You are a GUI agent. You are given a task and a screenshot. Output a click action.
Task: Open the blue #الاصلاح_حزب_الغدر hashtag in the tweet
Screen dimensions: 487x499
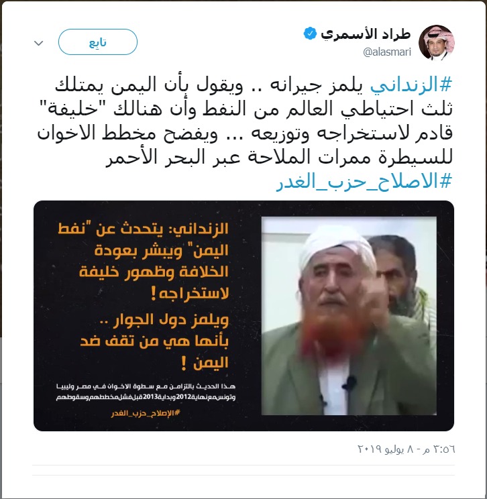364,181
